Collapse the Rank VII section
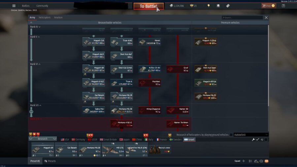Viewport: 297px width, 167px height. point(36,105)
